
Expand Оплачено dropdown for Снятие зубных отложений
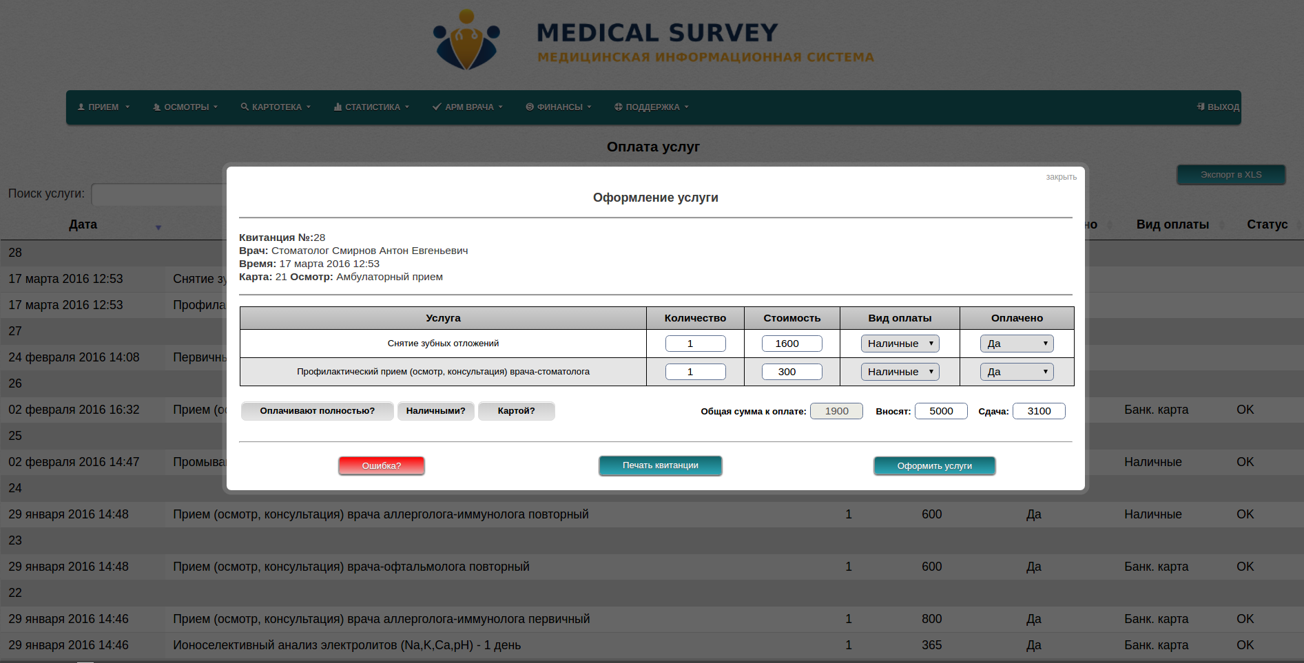[x=1017, y=344]
